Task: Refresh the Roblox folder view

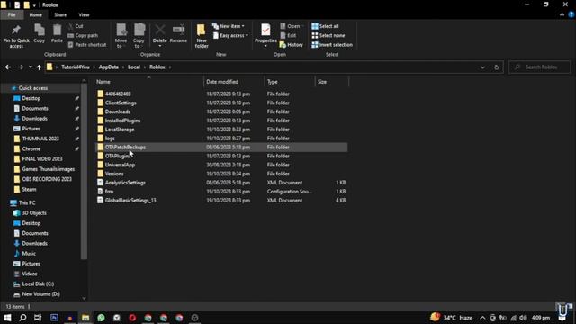Action: (x=497, y=67)
